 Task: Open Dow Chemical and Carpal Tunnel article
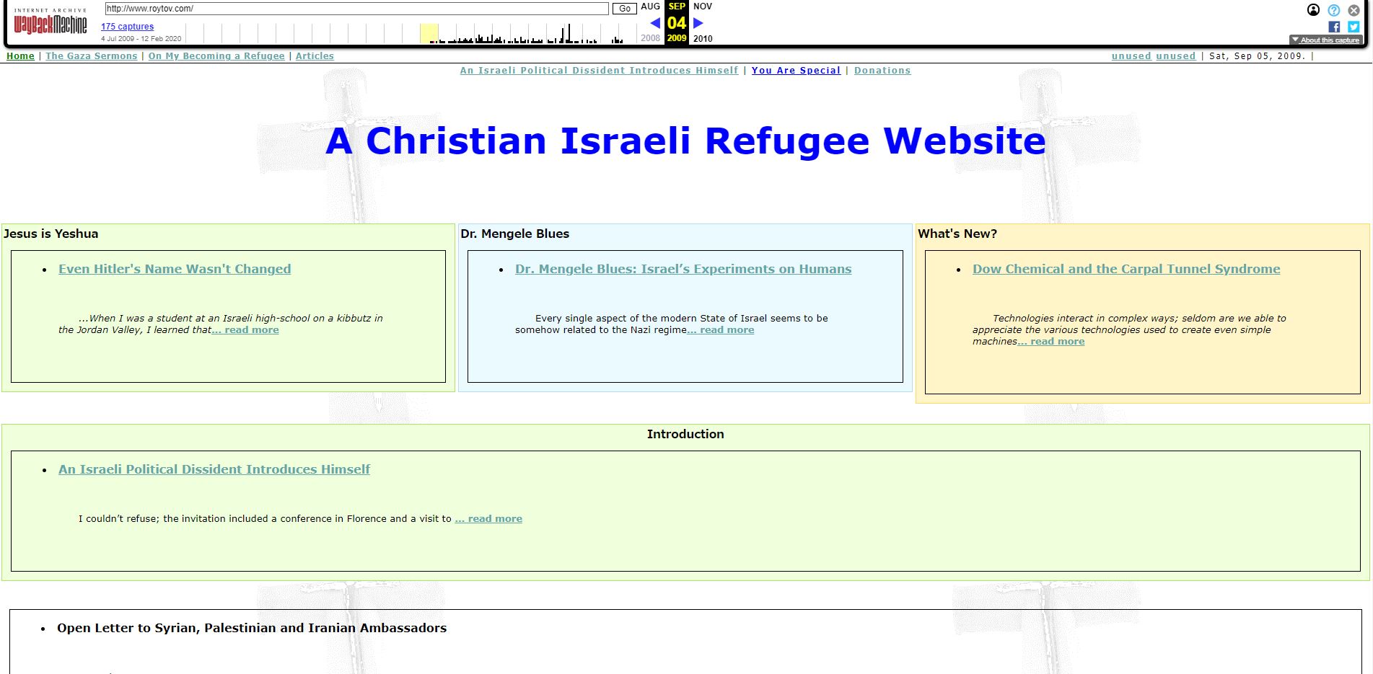coord(1126,269)
